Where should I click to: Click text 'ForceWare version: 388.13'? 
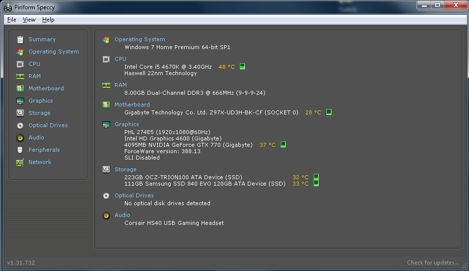(x=162, y=152)
